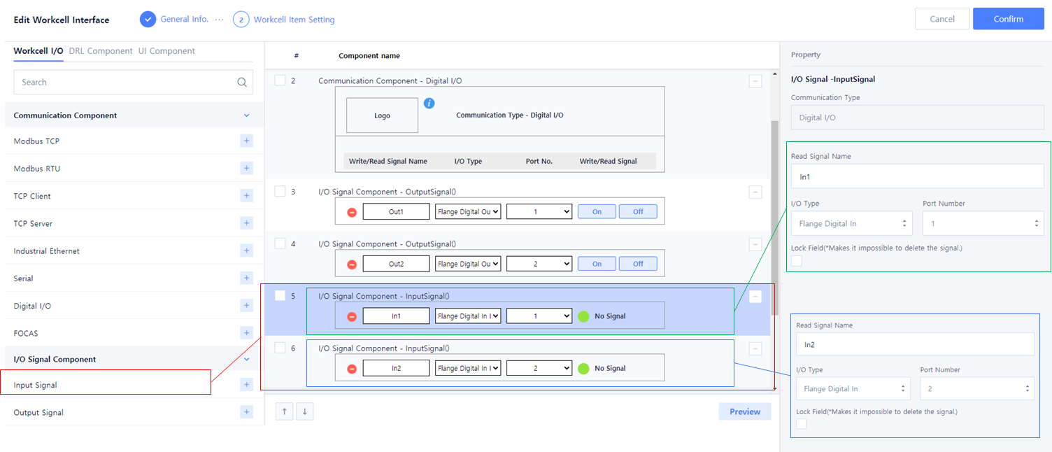The width and height of the screenshot is (1052, 452).
Task: Click the red remove icon for Out1
Action: pos(352,212)
